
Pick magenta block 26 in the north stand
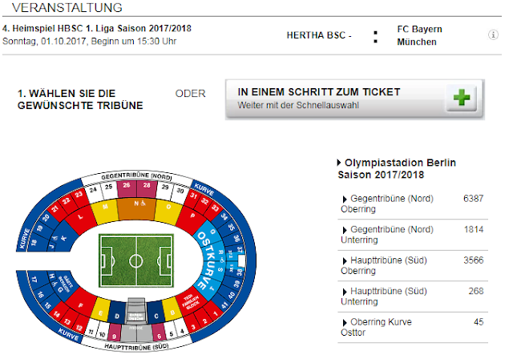point(127,187)
